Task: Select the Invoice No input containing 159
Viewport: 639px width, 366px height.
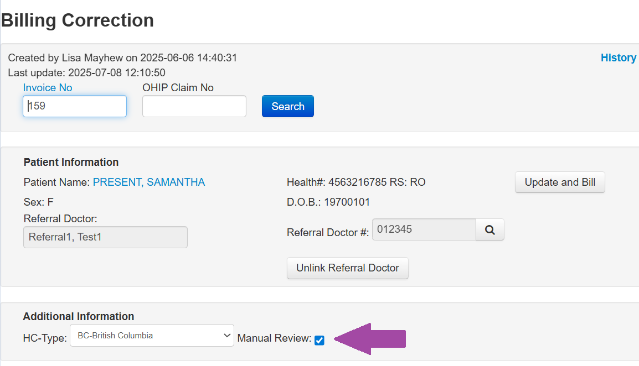Action: 74,106
